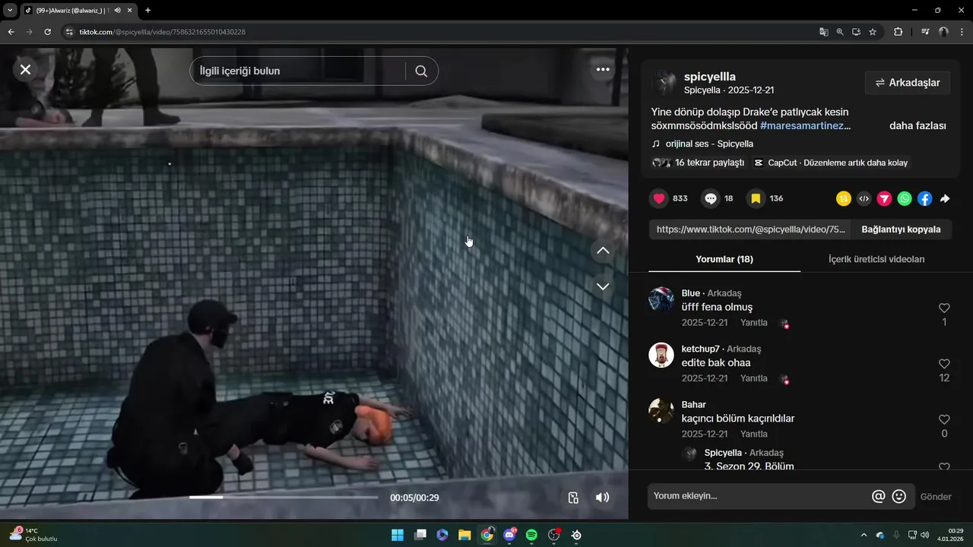Go to next video with down chevron
The height and width of the screenshot is (547, 973).
point(603,286)
